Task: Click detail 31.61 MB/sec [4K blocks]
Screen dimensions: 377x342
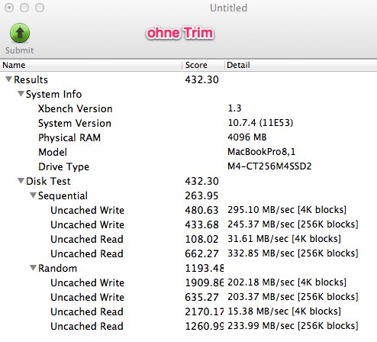Action: pyautogui.click(x=284, y=239)
